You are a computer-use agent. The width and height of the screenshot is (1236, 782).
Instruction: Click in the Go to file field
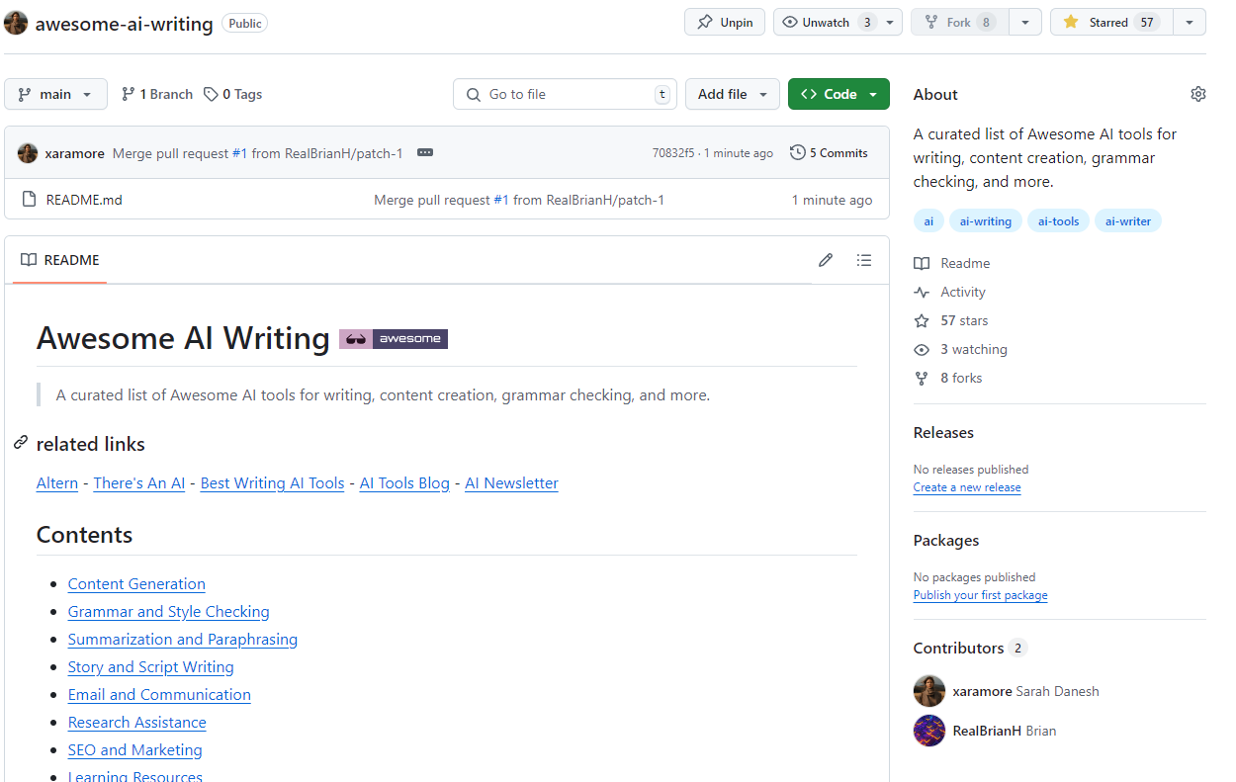[x=566, y=94]
